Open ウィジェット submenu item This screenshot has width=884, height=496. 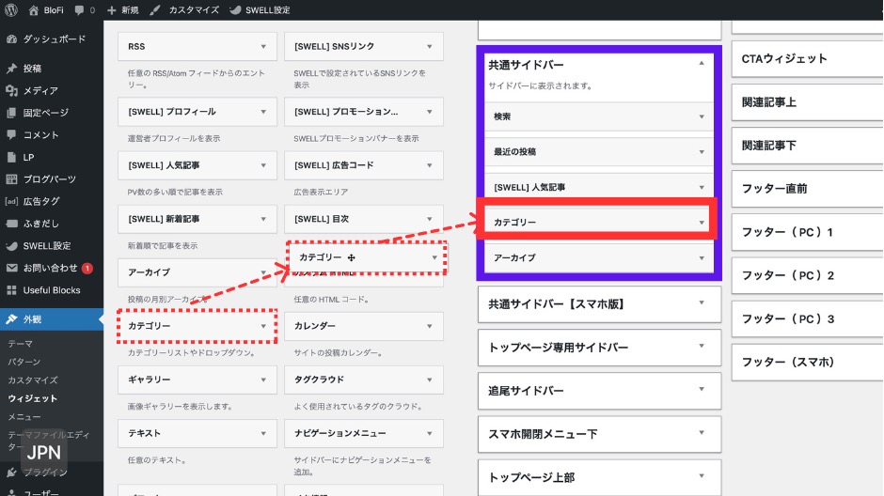(33, 398)
